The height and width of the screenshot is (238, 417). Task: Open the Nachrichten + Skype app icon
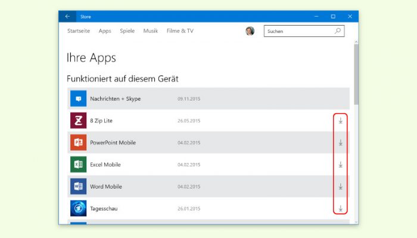(x=78, y=99)
